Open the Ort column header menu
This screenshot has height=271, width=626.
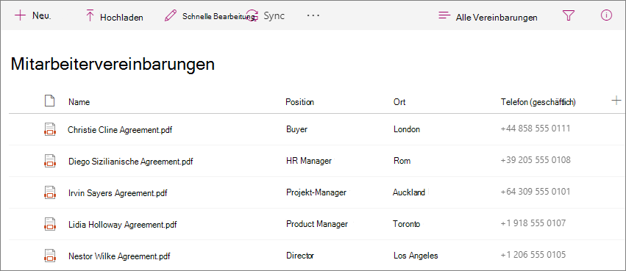pos(399,102)
